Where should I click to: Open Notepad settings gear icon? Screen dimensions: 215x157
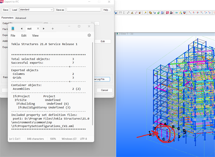pos(89,35)
